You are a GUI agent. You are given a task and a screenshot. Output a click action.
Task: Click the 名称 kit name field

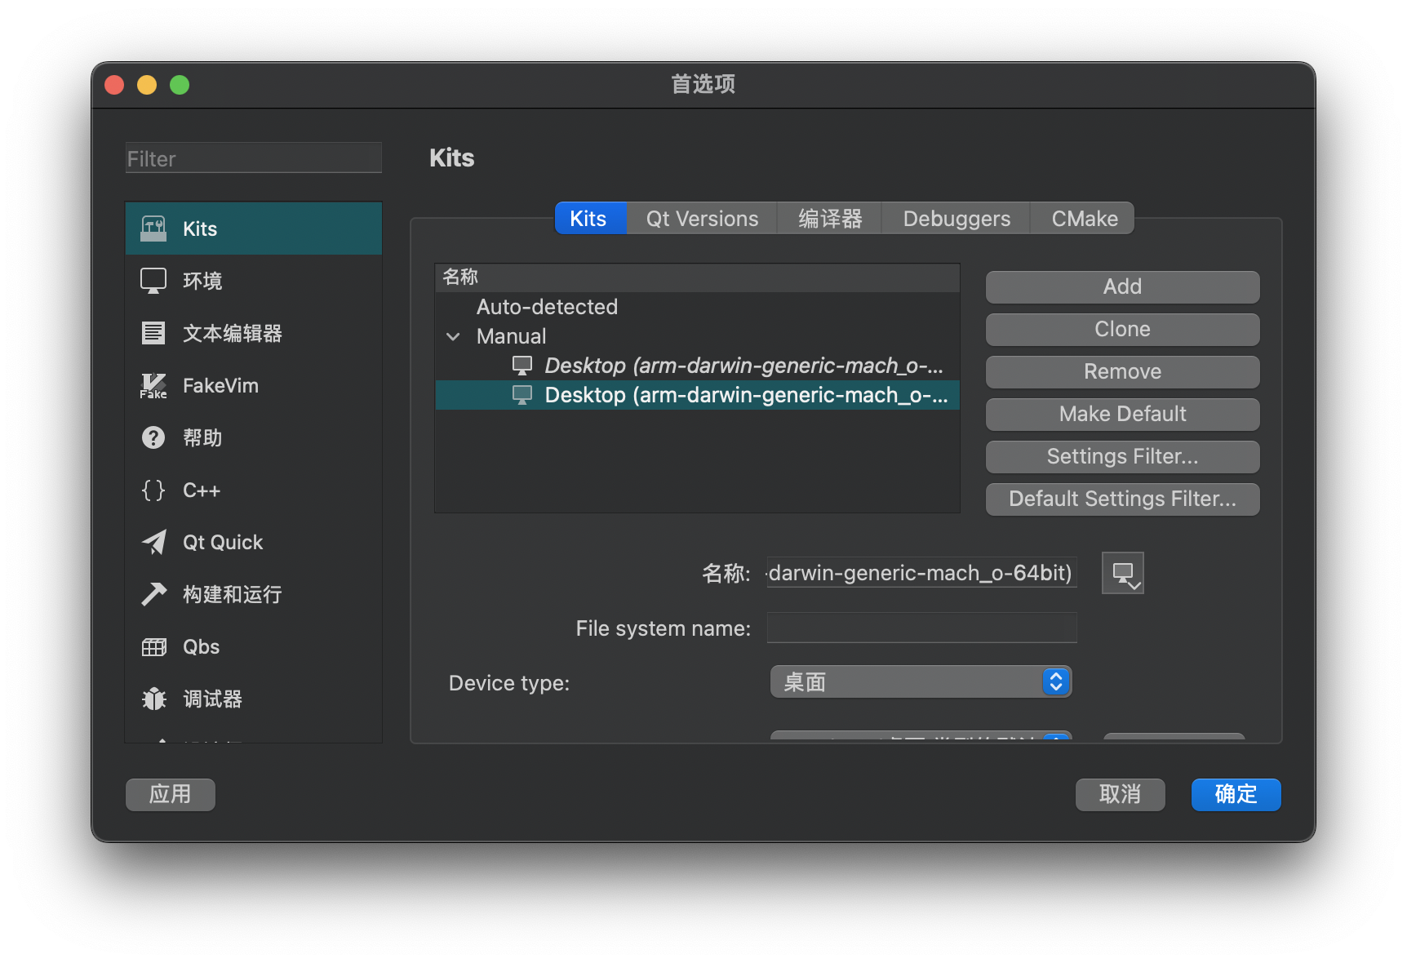pyautogui.click(x=921, y=573)
